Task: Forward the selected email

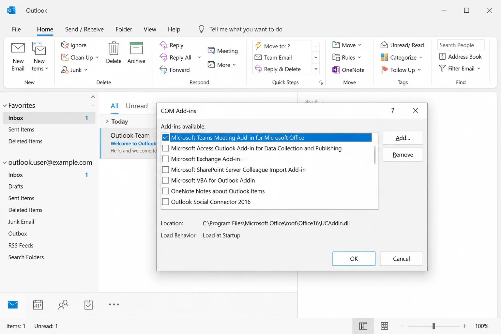Action: point(175,70)
